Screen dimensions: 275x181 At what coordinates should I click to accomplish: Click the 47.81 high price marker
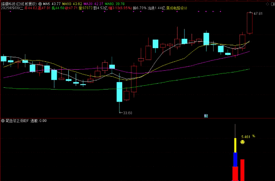258,13
